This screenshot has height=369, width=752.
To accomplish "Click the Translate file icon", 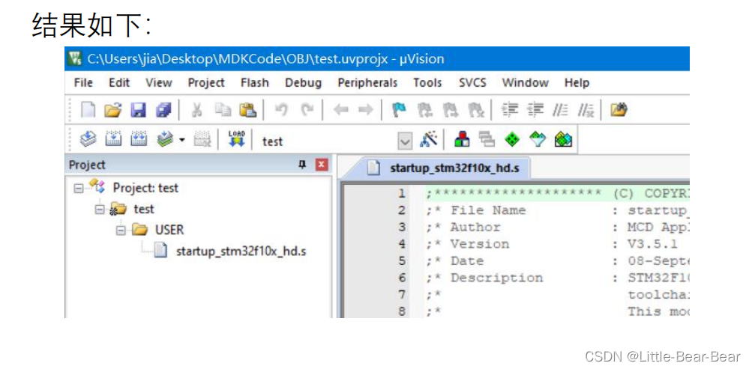I will pyautogui.click(x=87, y=140).
